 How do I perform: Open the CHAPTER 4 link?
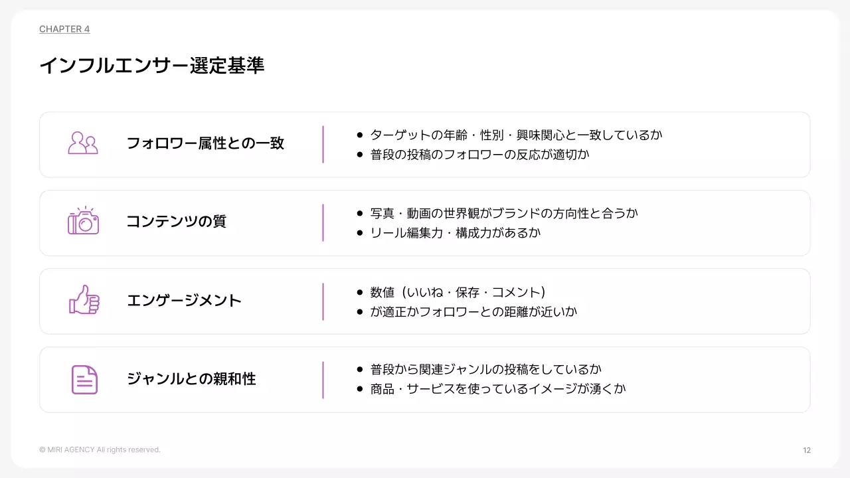click(x=64, y=29)
